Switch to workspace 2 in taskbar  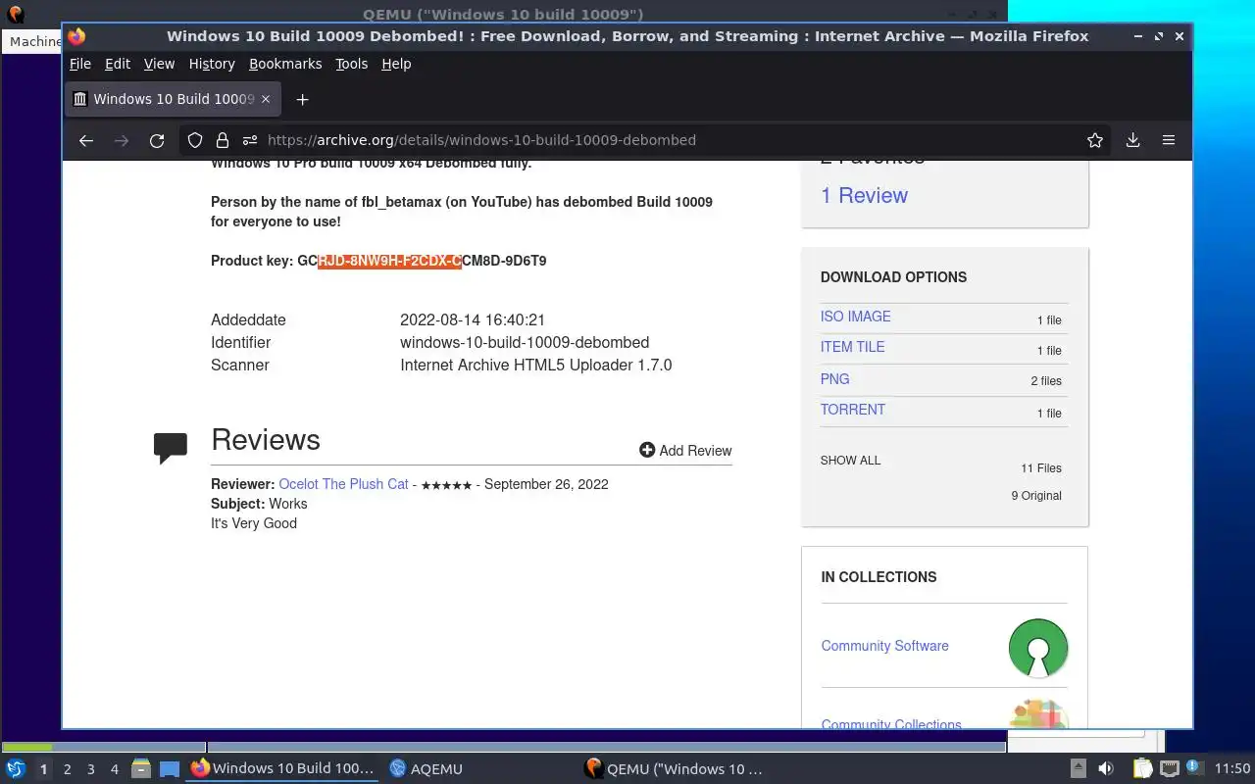[x=68, y=769]
